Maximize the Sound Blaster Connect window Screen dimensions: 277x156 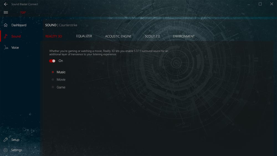point(260,4)
